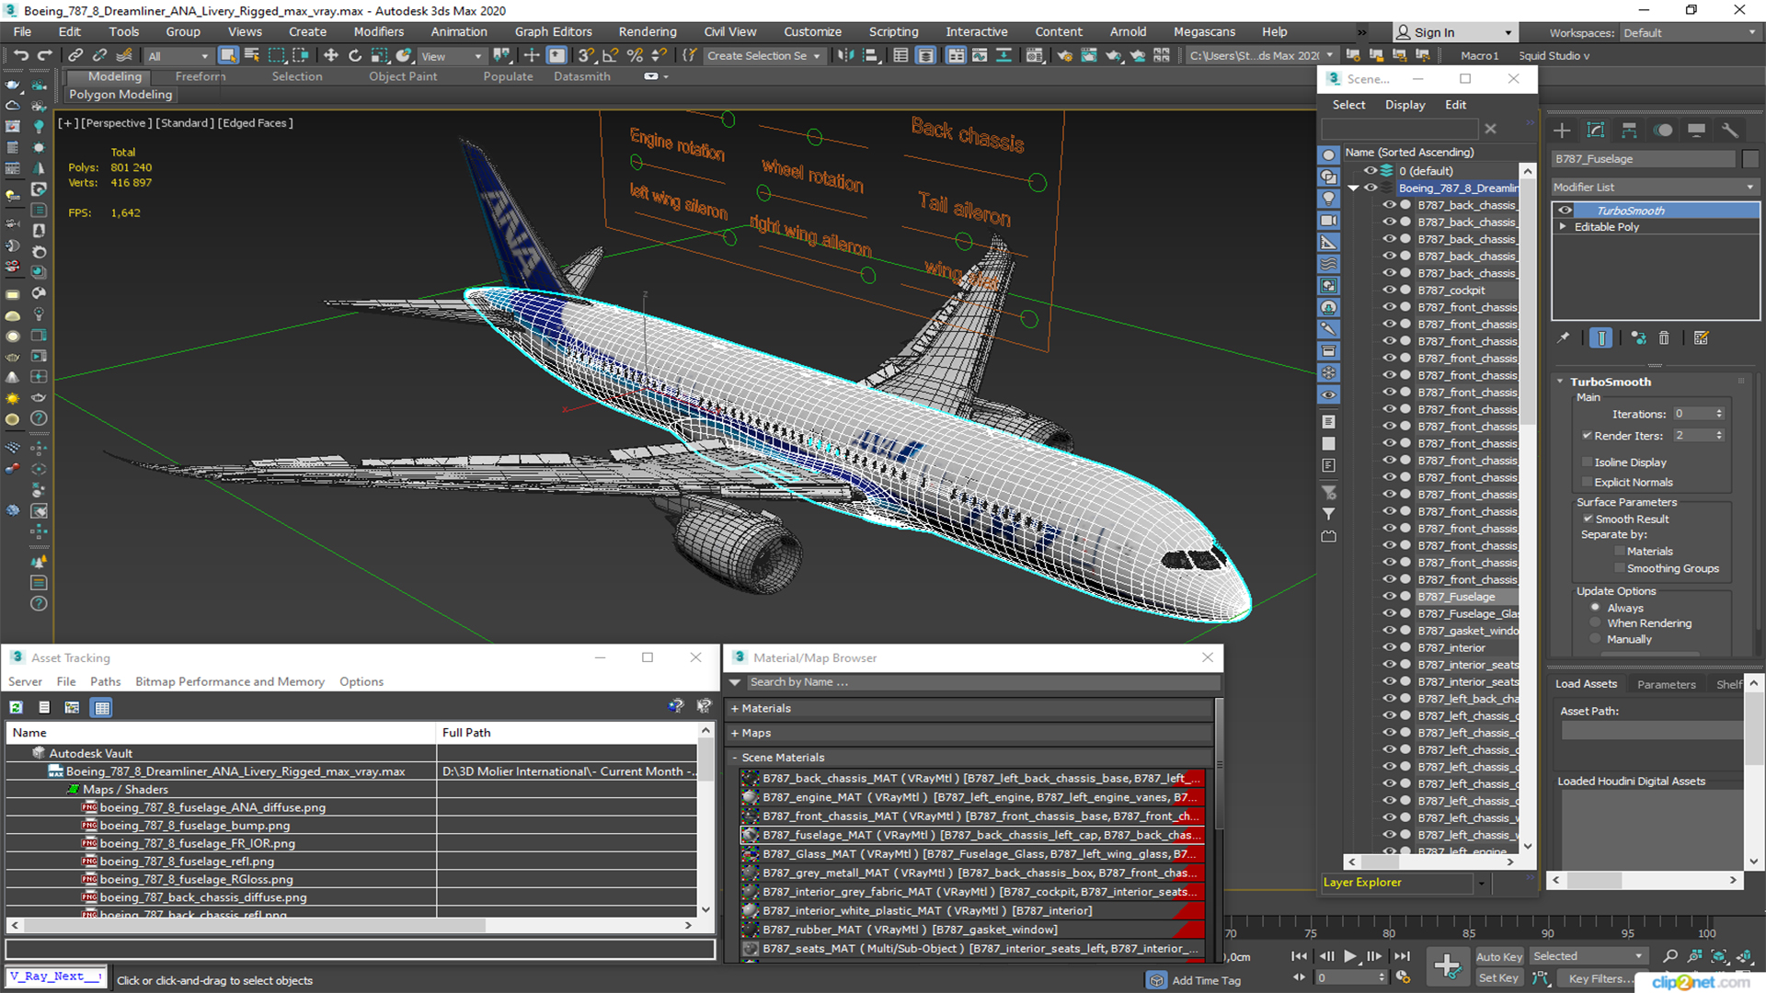This screenshot has height=993, width=1766.
Task: Toggle the Angle Snap icon
Action: pos(610,56)
